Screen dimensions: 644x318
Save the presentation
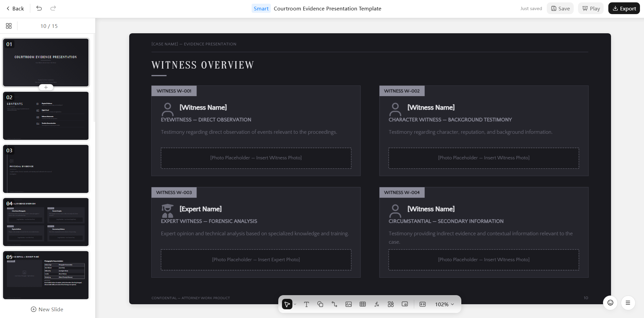pos(560,8)
